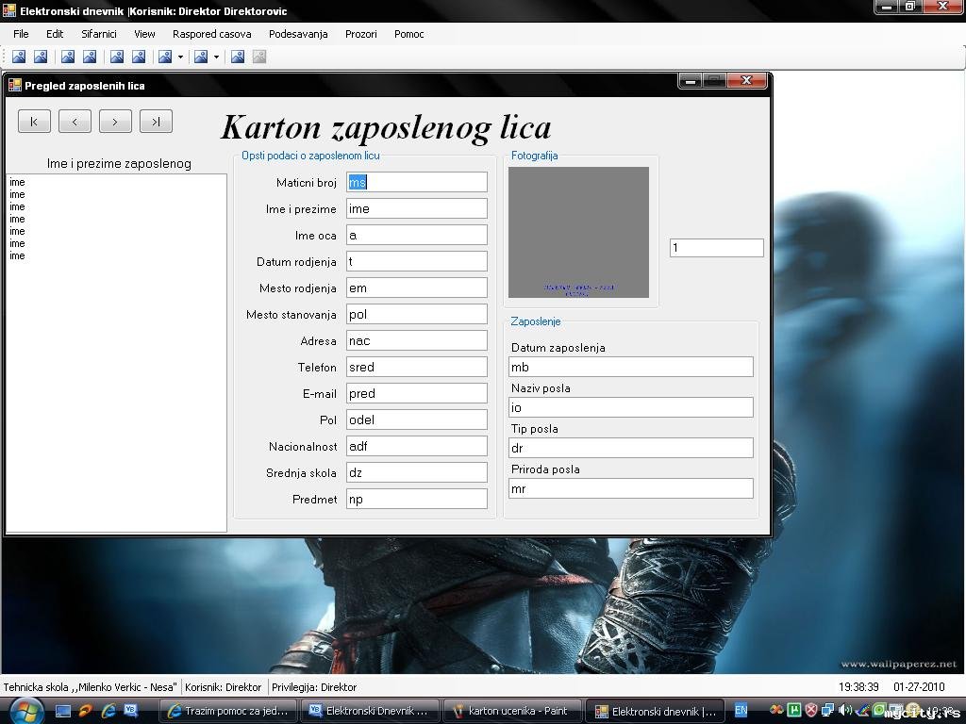
Task: Click the last enabled toolbar image icon
Action: click(x=238, y=57)
